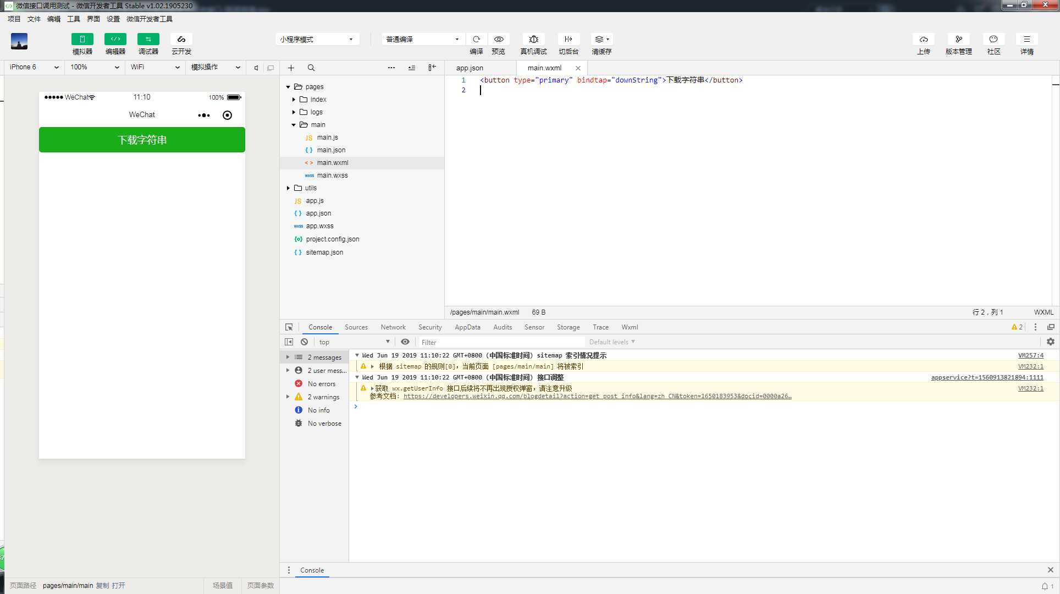This screenshot has height=594, width=1060.
Task: Click 打开 next to page path
Action: (x=118, y=586)
